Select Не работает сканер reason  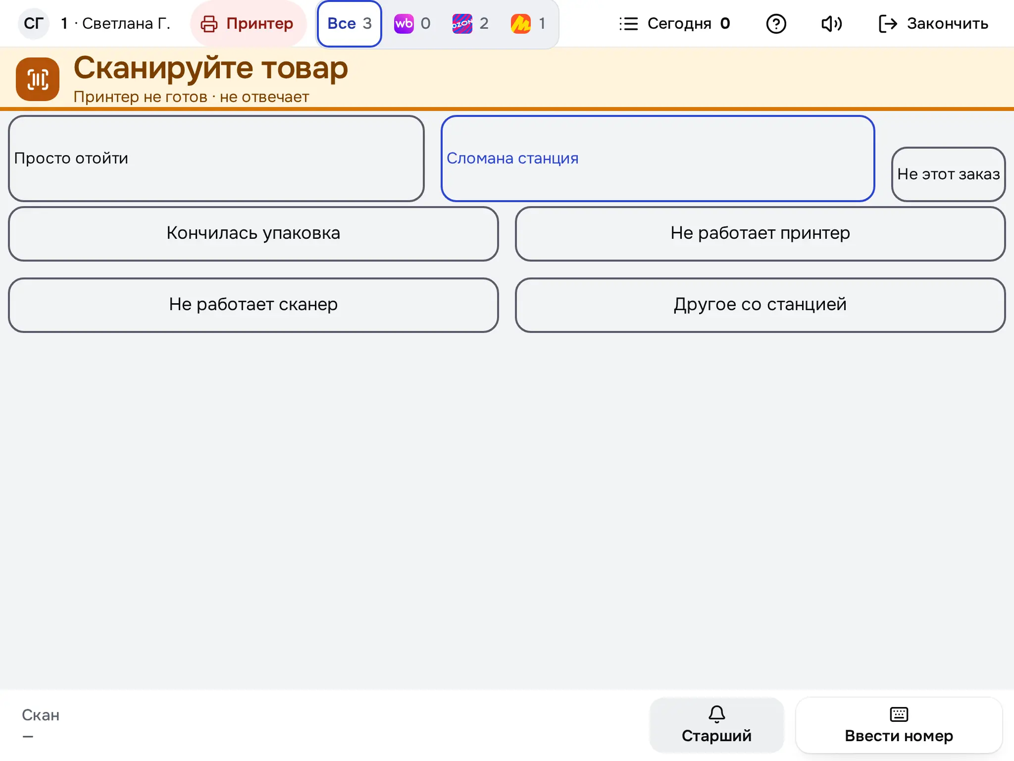(253, 305)
